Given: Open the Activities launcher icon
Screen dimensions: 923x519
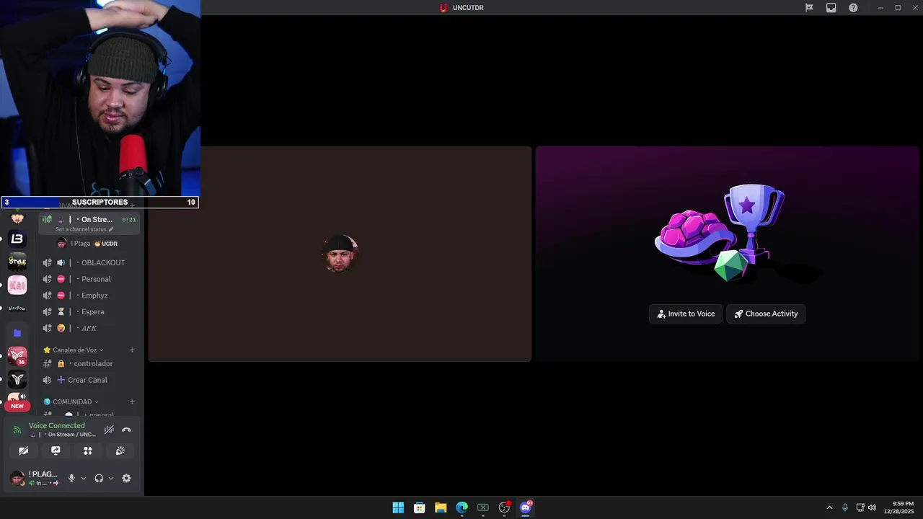Looking at the screenshot, I should pyautogui.click(x=88, y=451).
